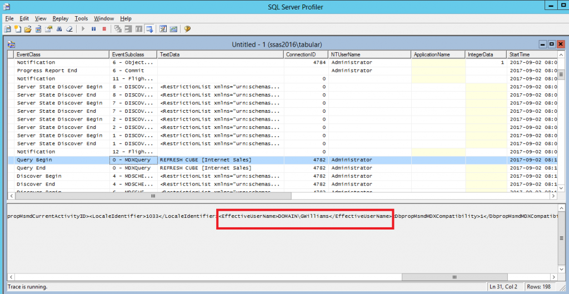Click Administrator in the Query Begin row

click(352, 160)
